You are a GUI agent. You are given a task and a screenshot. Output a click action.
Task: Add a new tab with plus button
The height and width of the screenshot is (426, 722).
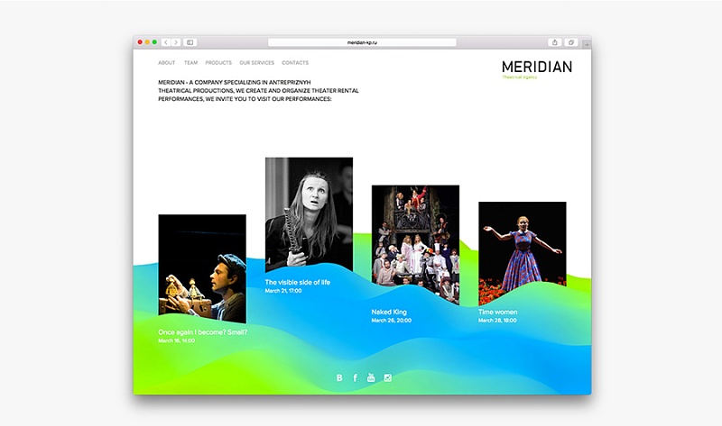pyautogui.click(x=587, y=43)
